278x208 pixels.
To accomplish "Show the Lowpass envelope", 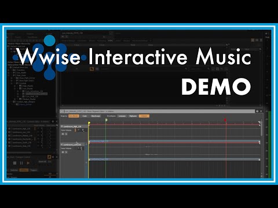I will 122,116.
